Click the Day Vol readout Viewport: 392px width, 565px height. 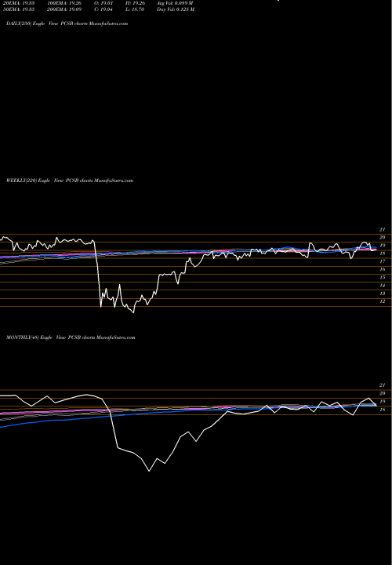[176, 9]
